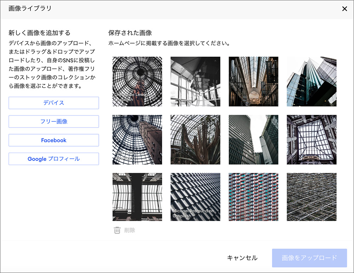Pick the arcade glass roof thumbnail with banners
354x273 pixels.
point(253,81)
